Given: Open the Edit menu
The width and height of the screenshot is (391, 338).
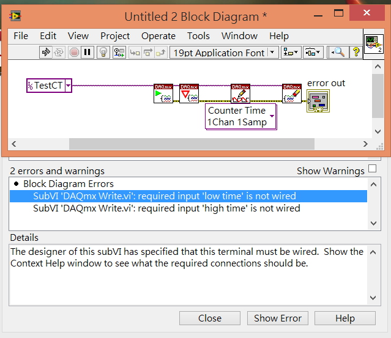Looking at the screenshot, I should (x=48, y=36).
